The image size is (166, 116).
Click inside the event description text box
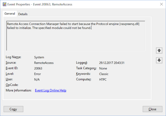[76, 36]
